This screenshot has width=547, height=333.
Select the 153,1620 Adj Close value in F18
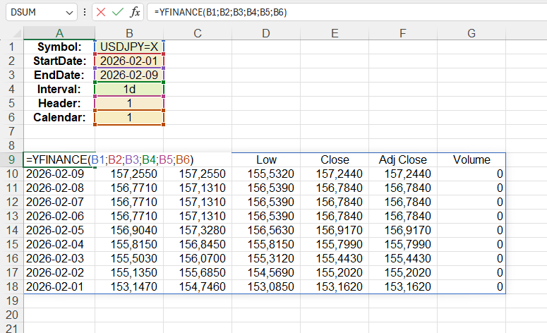pyautogui.click(x=402, y=286)
